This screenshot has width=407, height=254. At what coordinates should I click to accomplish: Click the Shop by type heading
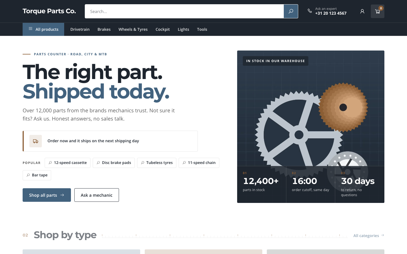point(65,235)
